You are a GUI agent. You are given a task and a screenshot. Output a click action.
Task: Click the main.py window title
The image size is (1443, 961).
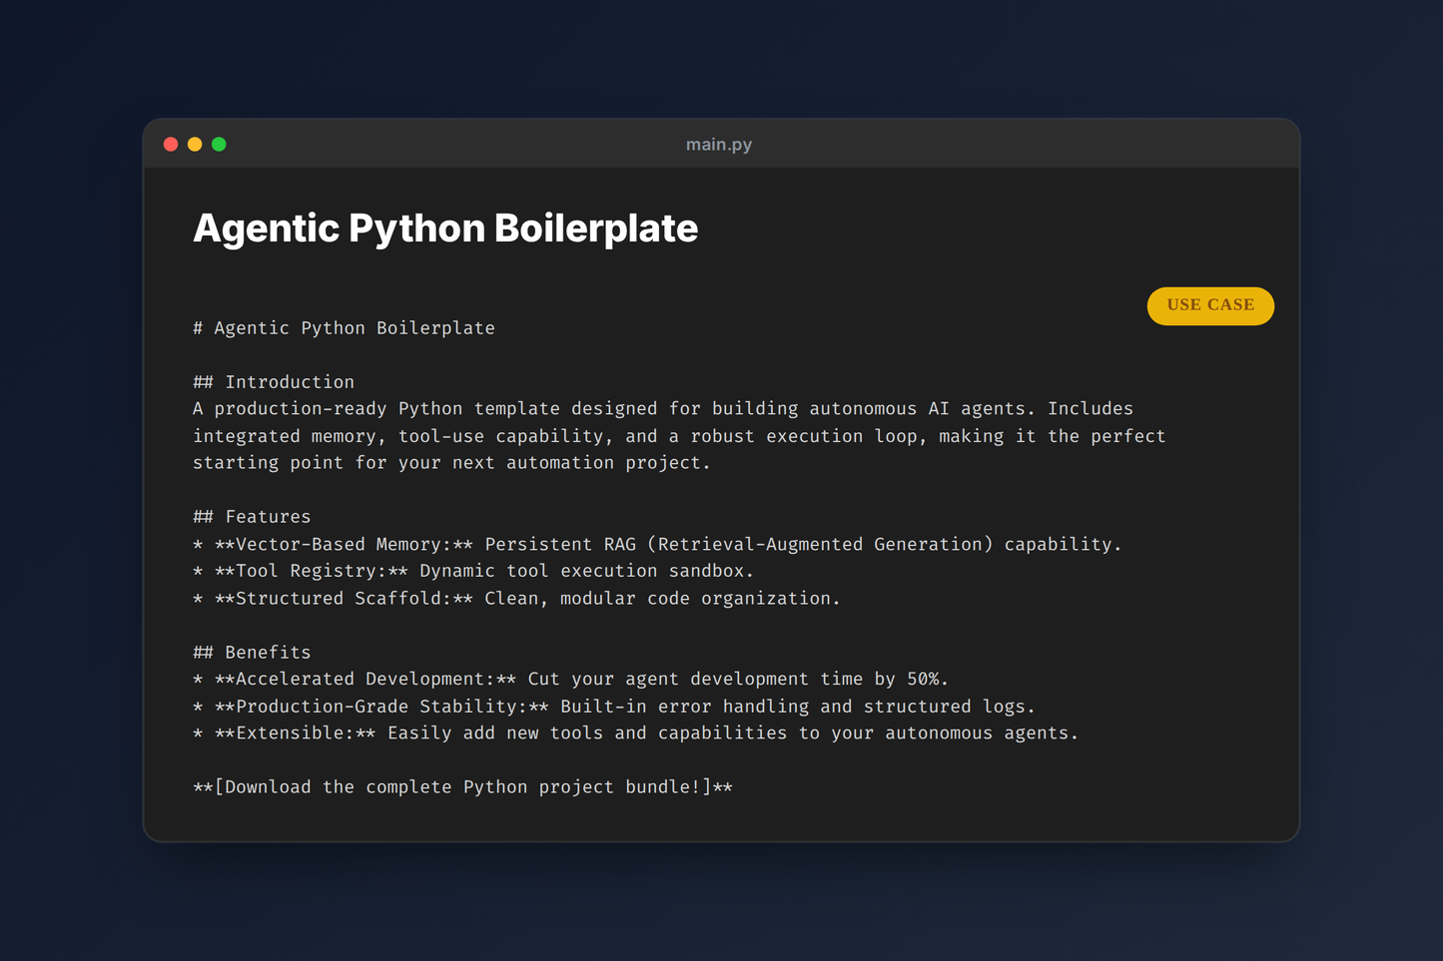(x=719, y=145)
